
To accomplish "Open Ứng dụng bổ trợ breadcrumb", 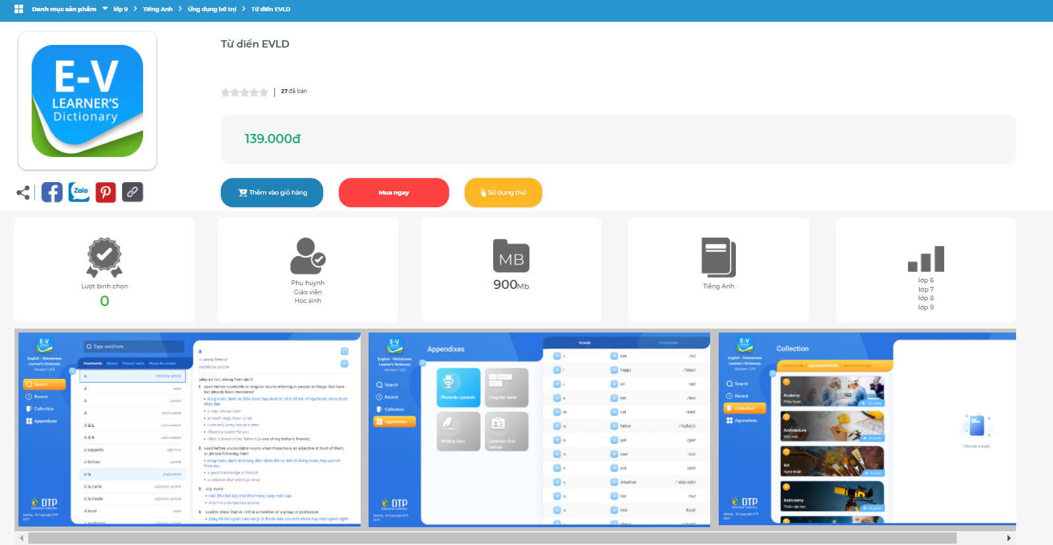I will [212, 9].
